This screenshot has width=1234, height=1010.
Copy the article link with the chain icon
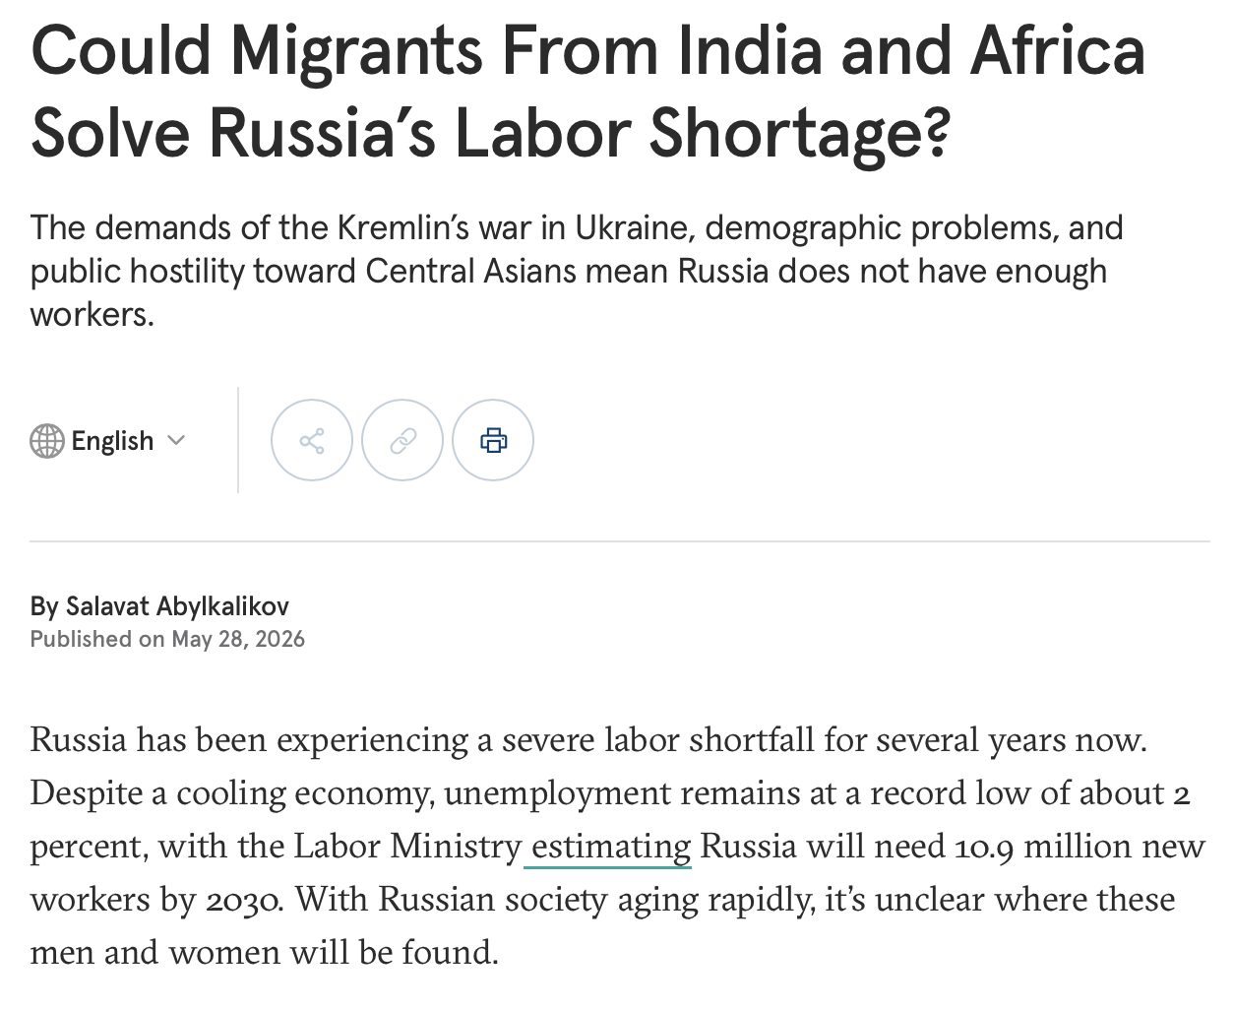(402, 440)
